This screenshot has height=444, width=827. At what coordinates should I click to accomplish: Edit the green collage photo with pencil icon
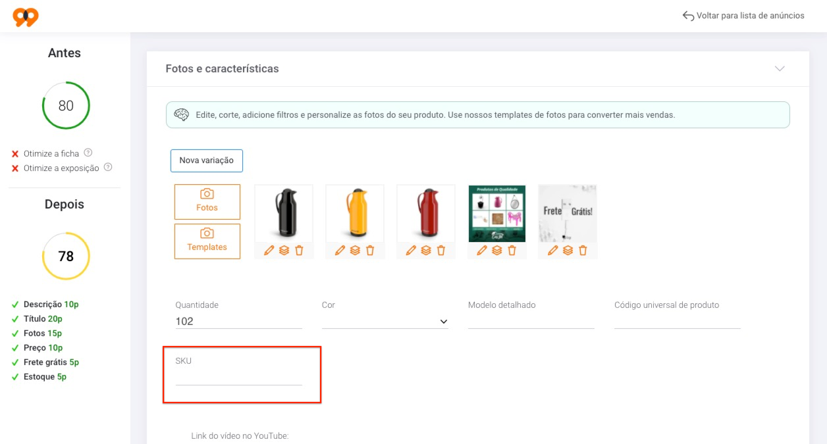pyautogui.click(x=482, y=251)
